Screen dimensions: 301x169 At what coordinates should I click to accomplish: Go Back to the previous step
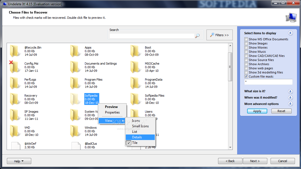tap(230, 161)
